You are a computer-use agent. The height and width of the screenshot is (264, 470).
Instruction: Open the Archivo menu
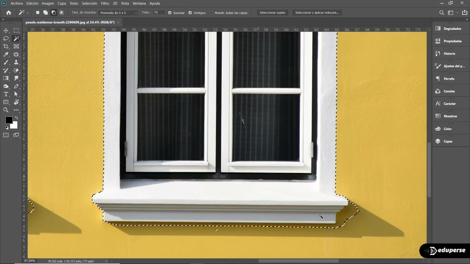point(17,3)
